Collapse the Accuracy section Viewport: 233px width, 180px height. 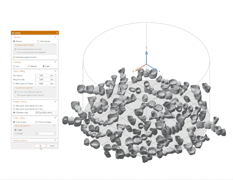click(x=56, y=62)
